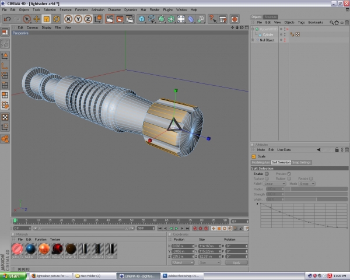The image size is (350, 280).
Task: Click the Width slider
Action: (316, 199)
